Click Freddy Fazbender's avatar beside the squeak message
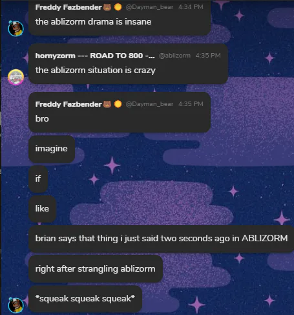The image size is (294, 315). 16,305
